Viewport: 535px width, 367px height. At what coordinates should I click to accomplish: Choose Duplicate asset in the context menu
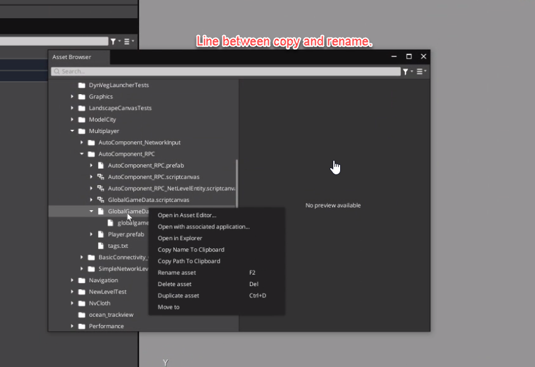coord(178,295)
